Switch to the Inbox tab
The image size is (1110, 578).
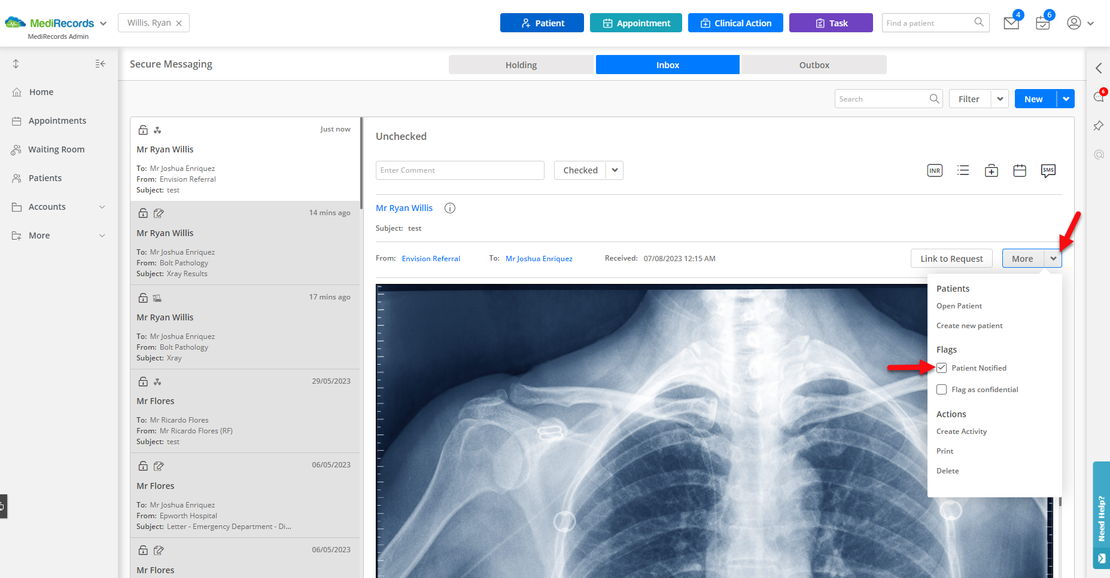click(x=668, y=65)
